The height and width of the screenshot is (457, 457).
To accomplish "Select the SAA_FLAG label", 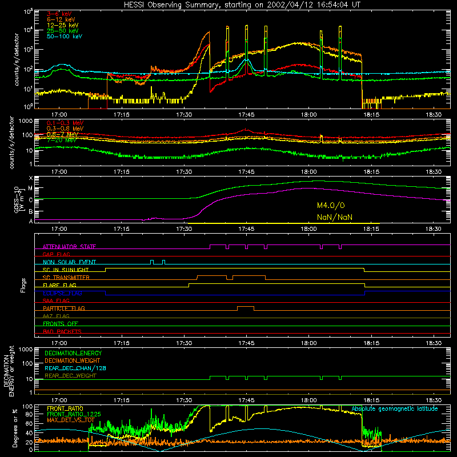I will [x=56, y=300].
